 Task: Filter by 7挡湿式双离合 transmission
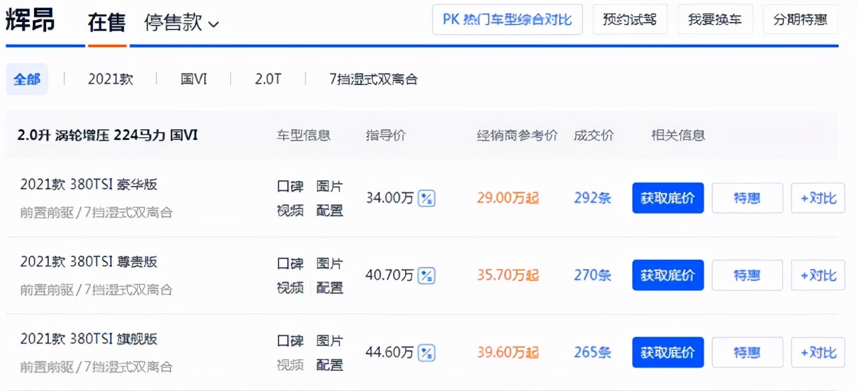[x=373, y=79]
